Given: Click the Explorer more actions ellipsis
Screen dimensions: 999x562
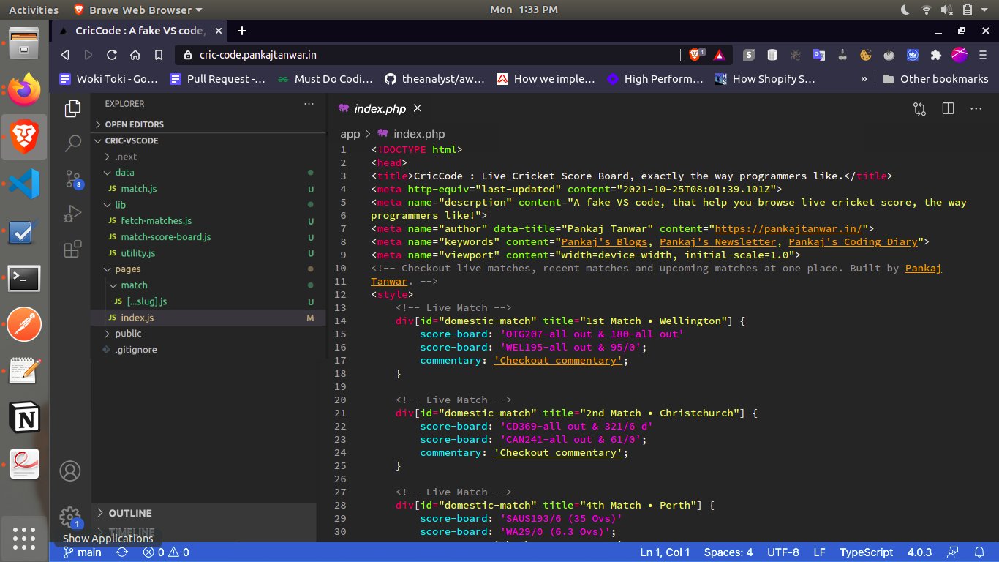Looking at the screenshot, I should 309,104.
